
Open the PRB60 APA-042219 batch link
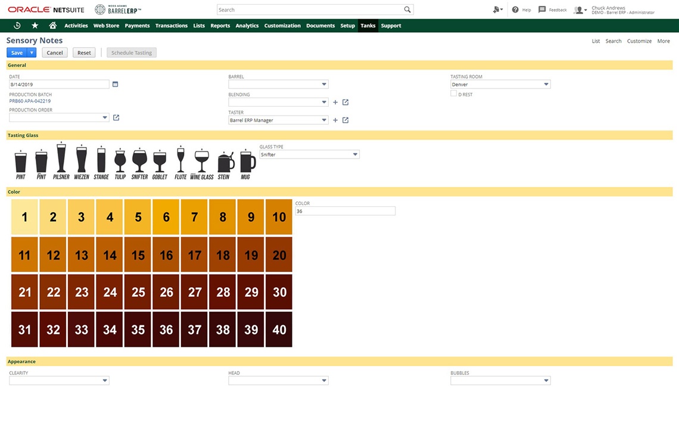pos(30,101)
